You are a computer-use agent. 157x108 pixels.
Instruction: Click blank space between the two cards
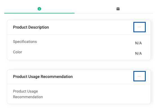tap(79, 65)
